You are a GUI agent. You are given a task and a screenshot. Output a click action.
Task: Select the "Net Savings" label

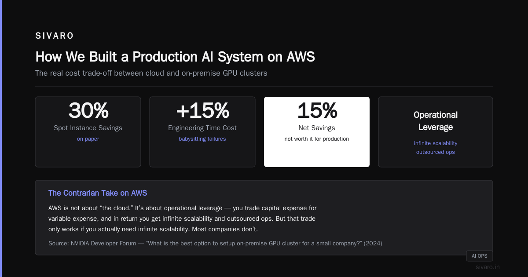[317, 128]
